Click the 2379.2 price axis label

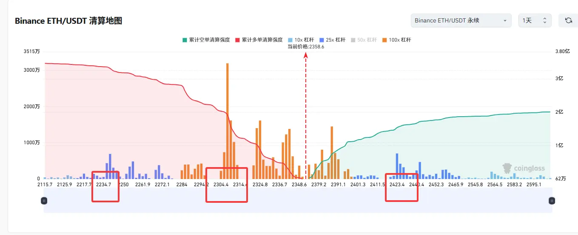pyautogui.click(x=319, y=185)
